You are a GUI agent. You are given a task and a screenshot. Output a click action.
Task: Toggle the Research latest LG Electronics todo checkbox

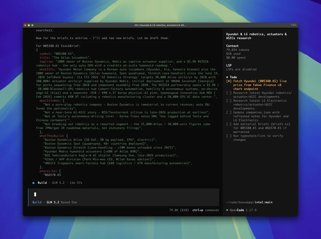click(229, 101)
